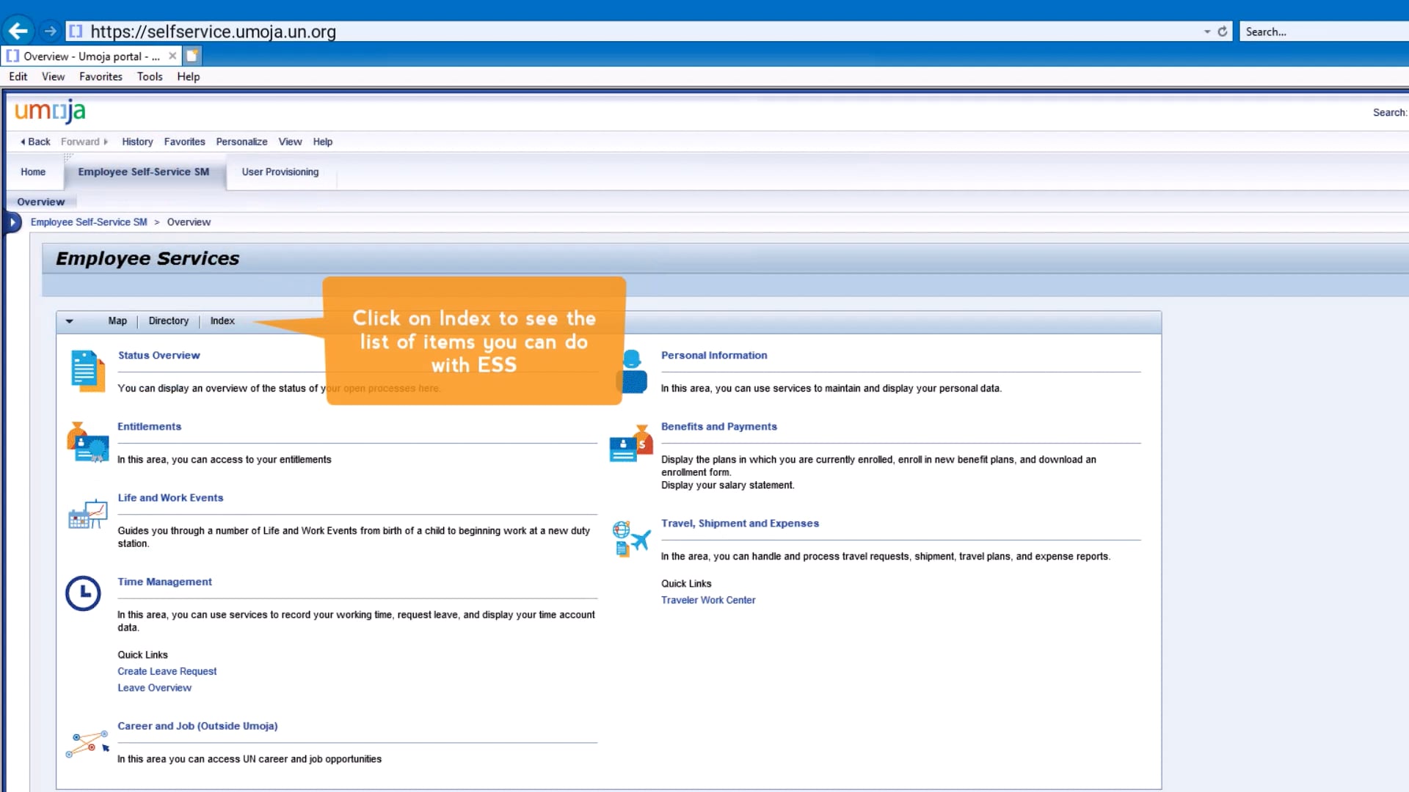Image resolution: width=1409 pixels, height=792 pixels.
Task: Expand the dropdown arrow beside Map
Action: click(x=69, y=320)
